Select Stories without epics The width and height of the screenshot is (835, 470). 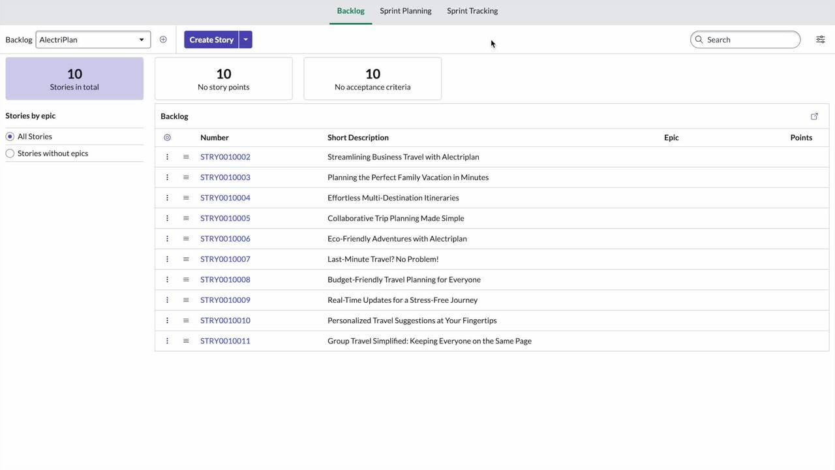click(x=10, y=153)
